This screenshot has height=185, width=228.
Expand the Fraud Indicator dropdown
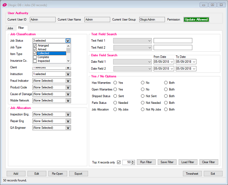pos(68,81)
